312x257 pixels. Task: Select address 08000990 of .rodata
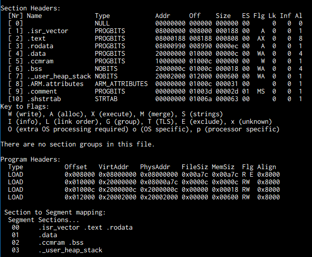click(x=170, y=46)
